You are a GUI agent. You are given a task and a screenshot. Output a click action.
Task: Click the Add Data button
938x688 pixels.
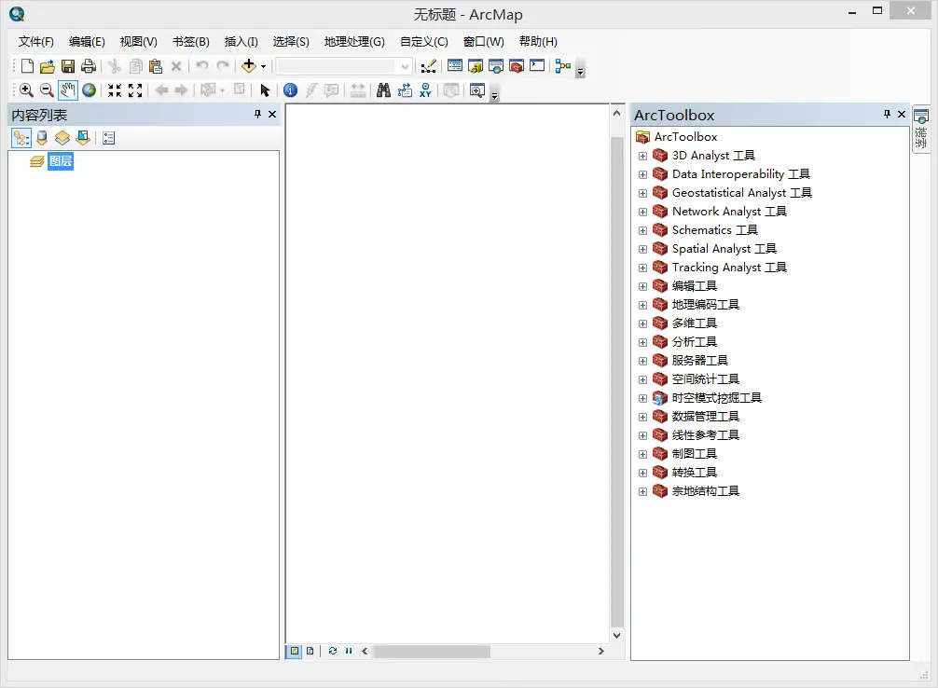(249, 66)
